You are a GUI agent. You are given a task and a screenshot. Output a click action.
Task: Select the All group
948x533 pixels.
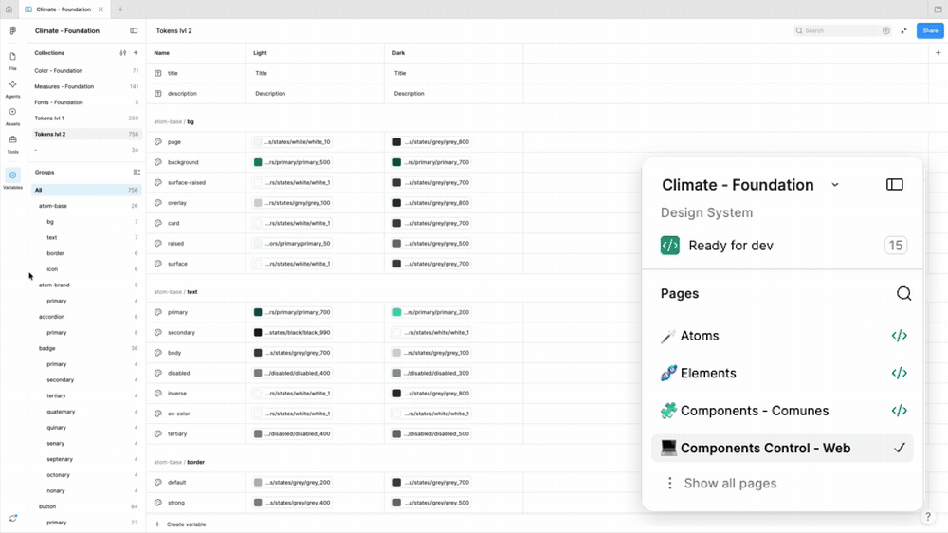[86, 190]
